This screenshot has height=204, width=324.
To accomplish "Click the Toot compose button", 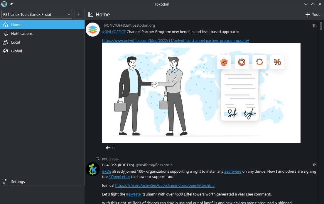I will [313, 14].
